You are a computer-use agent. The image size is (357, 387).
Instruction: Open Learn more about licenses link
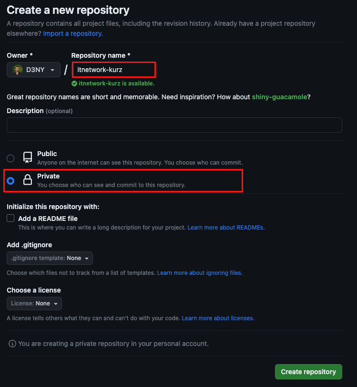coord(218,318)
